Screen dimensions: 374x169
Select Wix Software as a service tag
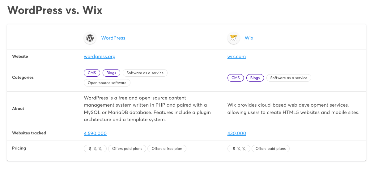point(289,78)
